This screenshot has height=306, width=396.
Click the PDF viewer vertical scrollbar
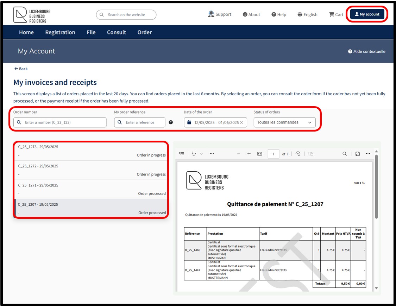376,187
